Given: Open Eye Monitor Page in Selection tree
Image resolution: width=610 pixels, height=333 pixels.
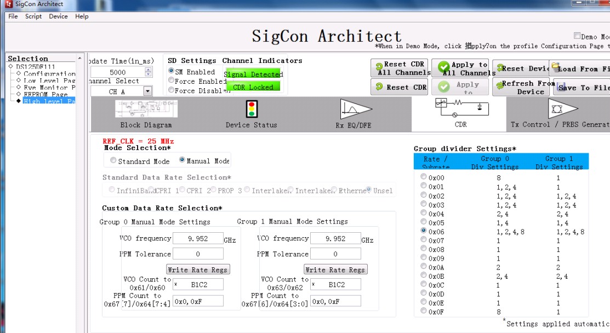Looking at the screenshot, I should 49,88.
